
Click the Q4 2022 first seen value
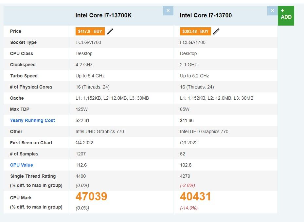click(x=84, y=143)
